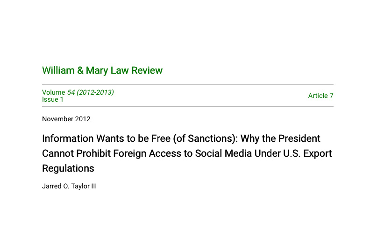Click the Volume 54 (2012-2013) link
Screen dimensions: 377x236
[78, 92]
